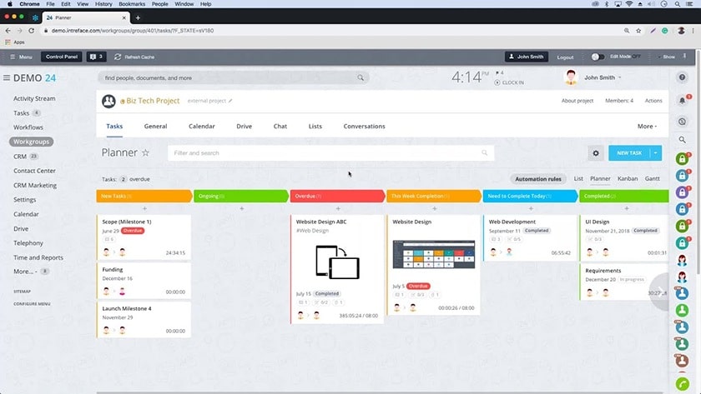Switch to the General tab
This screenshot has width=701, height=394.
coord(155,127)
